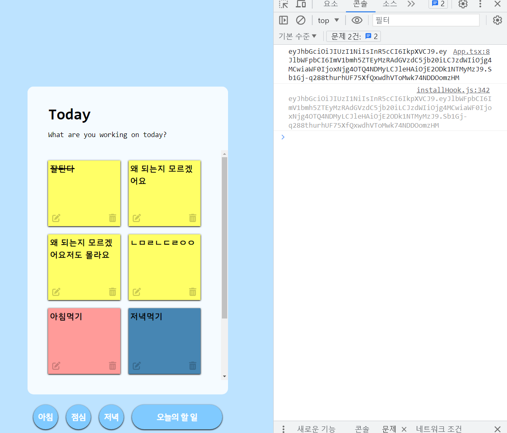507x433 pixels.
Task: Show more DevTools tabs via chevrons
Action: pos(411,4)
